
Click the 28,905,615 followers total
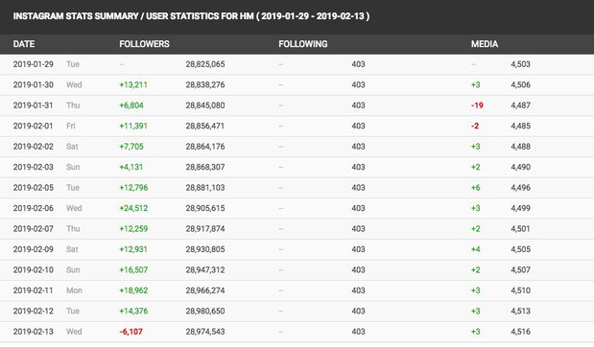205,208
